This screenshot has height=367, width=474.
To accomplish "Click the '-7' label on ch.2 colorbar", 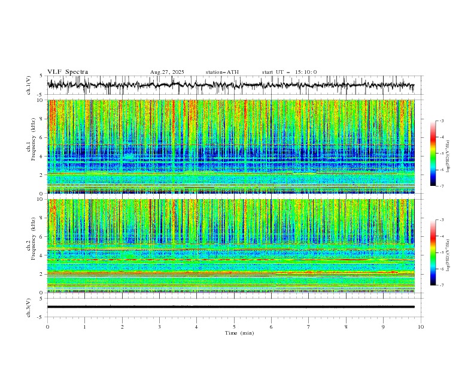I will (x=441, y=285).
